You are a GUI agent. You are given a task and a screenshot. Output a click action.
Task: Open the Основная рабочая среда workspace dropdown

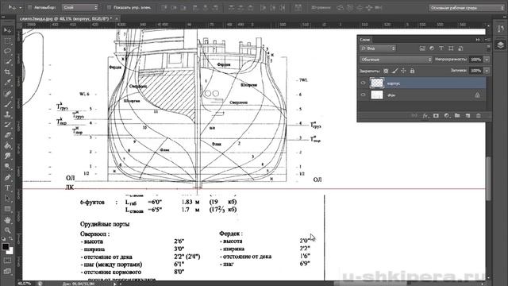(467, 8)
